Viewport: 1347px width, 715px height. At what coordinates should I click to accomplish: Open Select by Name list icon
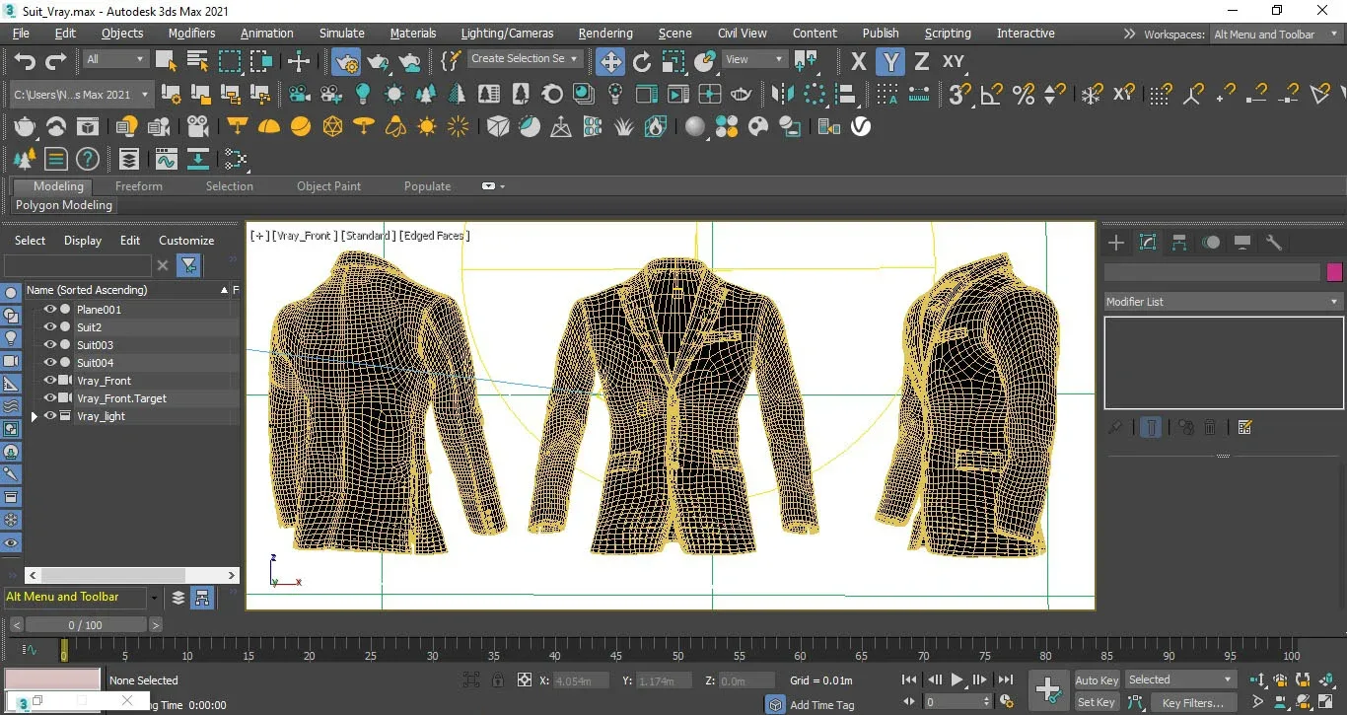point(197,61)
